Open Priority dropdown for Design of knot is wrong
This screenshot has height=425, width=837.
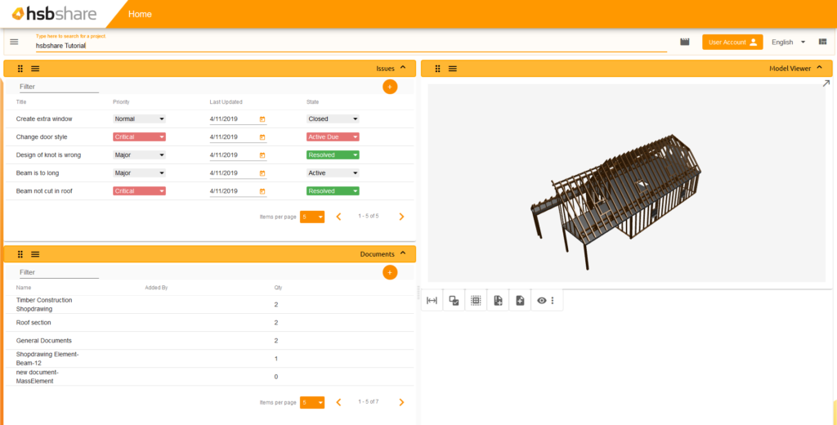(x=139, y=155)
